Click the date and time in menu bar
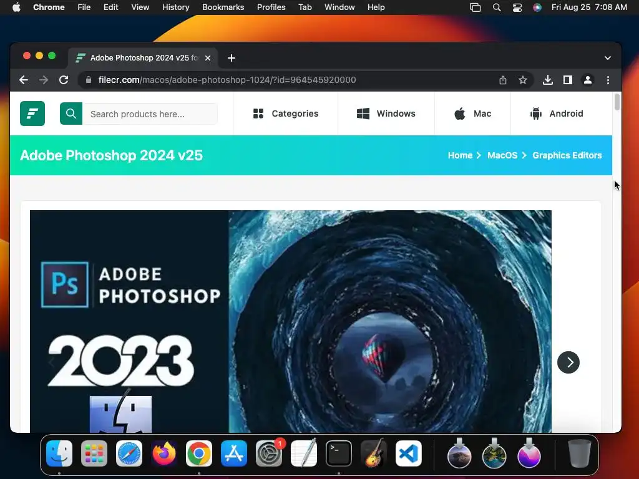Viewport: 639px width, 479px height. coord(589,7)
